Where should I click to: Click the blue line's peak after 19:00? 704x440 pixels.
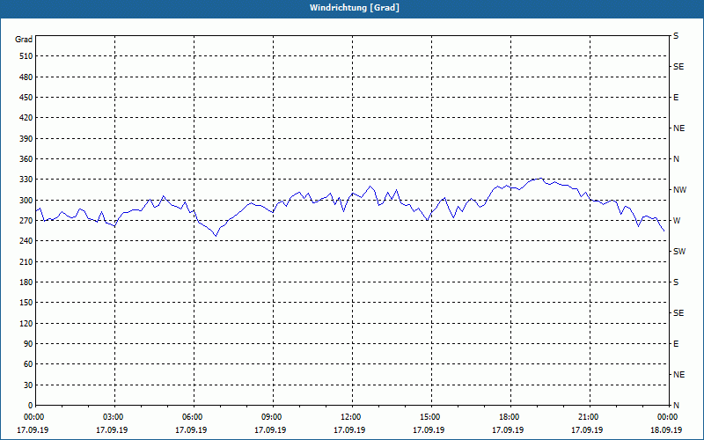(x=540, y=179)
